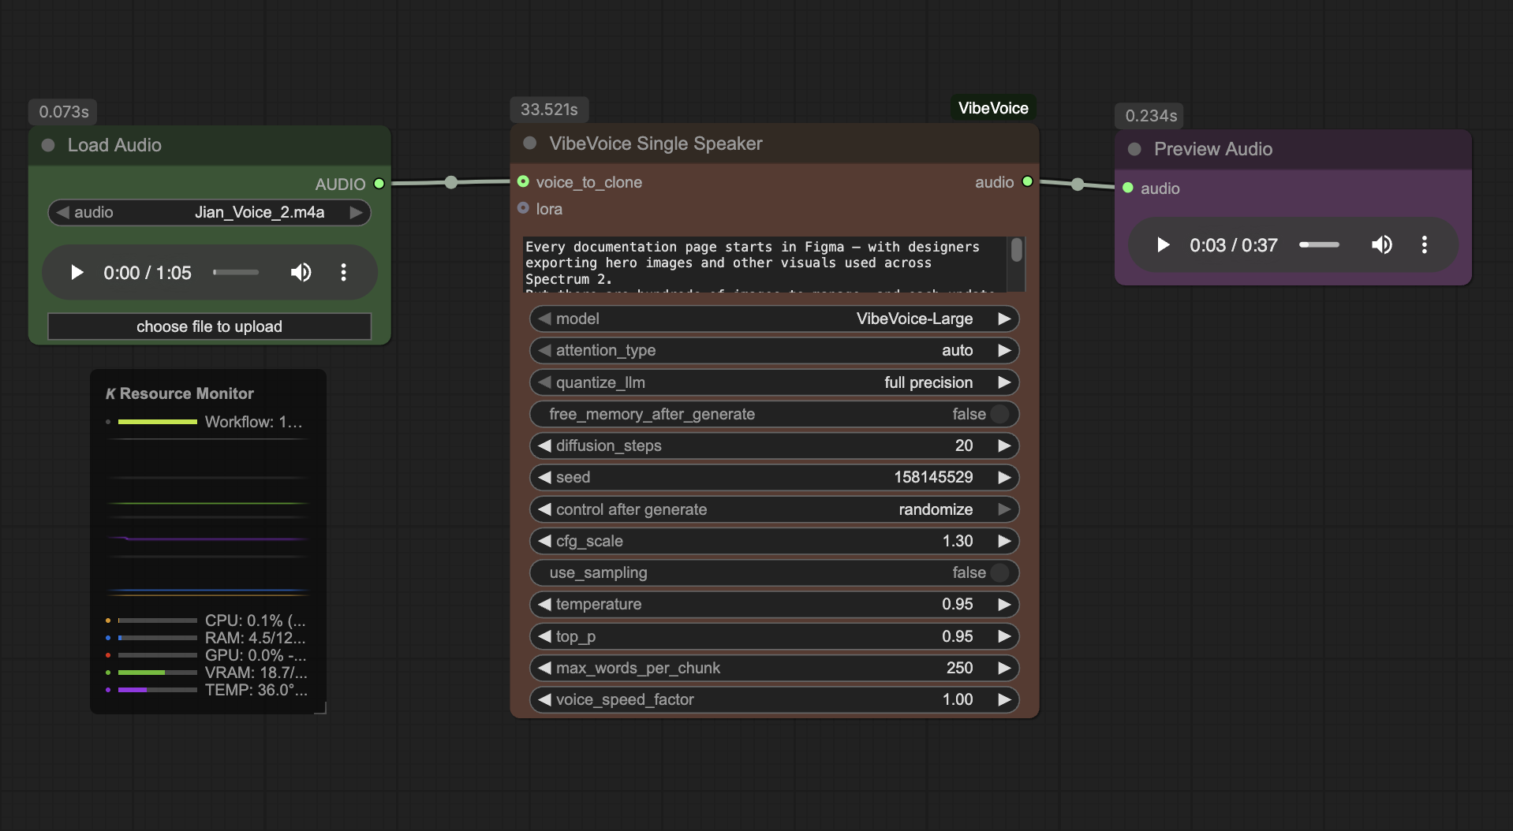
Task: Collapse the Preview Audio node via its dot
Action: coord(1134,148)
